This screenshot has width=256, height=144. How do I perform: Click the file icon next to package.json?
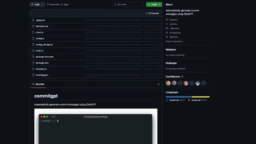point(33,63)
